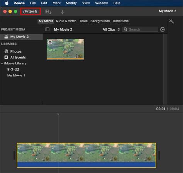Open the media import filmstrip-music icon
Viewport: 183px width, 173px height.
pyautogui.click(x=48, y=12)
